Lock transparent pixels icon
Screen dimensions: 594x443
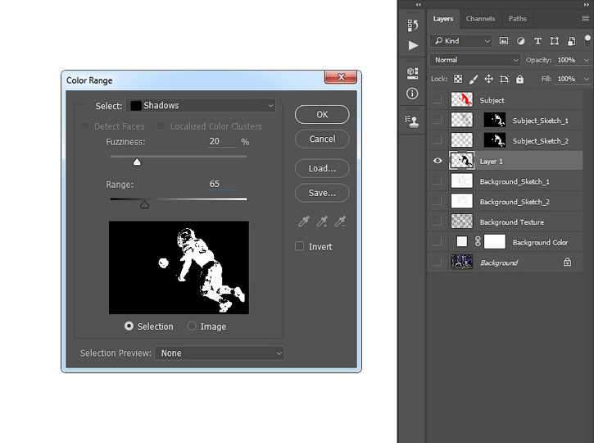[x=458, y=79]
